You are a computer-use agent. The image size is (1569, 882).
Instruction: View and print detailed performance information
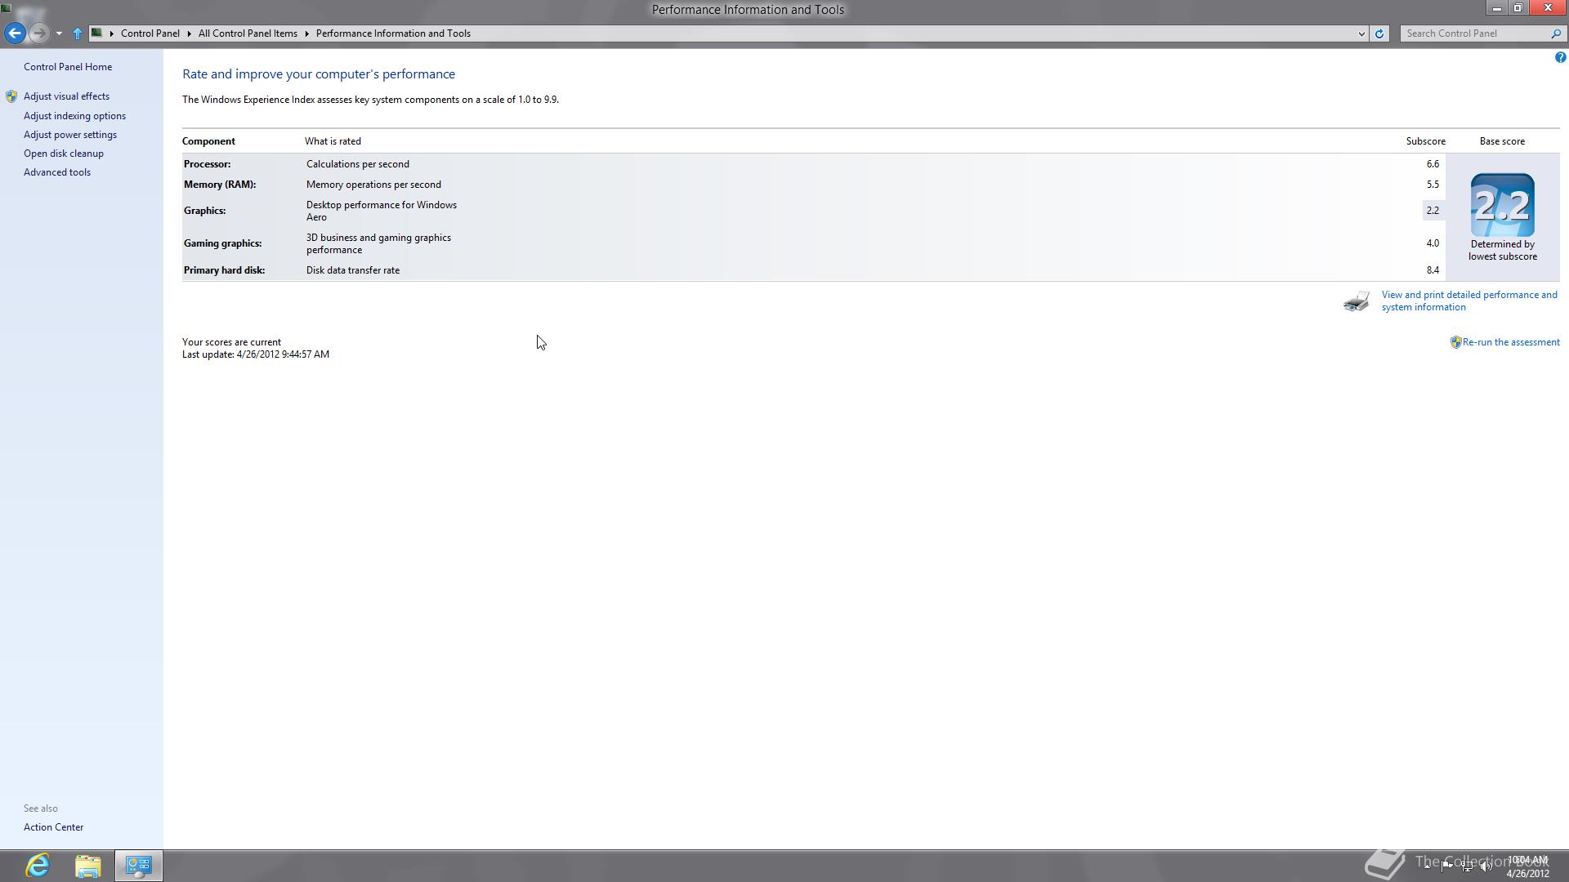tap(1469, 301)
